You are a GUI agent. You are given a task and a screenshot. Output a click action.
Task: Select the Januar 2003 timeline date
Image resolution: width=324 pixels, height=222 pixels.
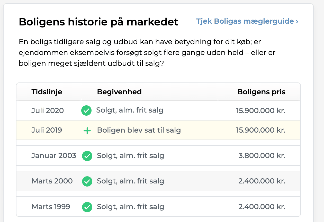point(54,155)
